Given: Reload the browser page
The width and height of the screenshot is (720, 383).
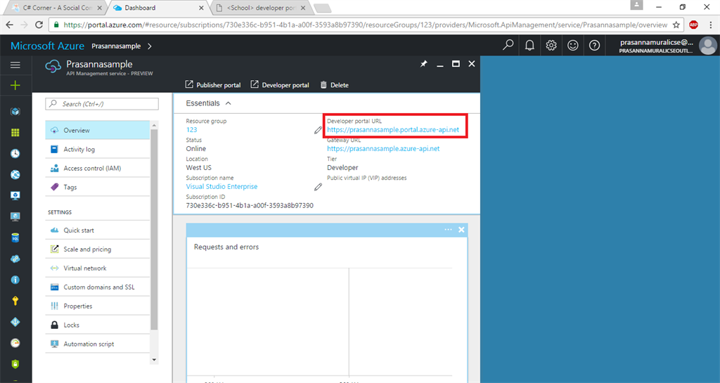Looking at the screenshot, I should [x=39, y=25].
